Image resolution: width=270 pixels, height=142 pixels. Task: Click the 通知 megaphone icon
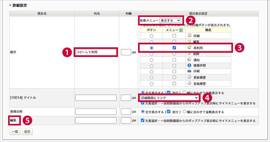(189, 60)
